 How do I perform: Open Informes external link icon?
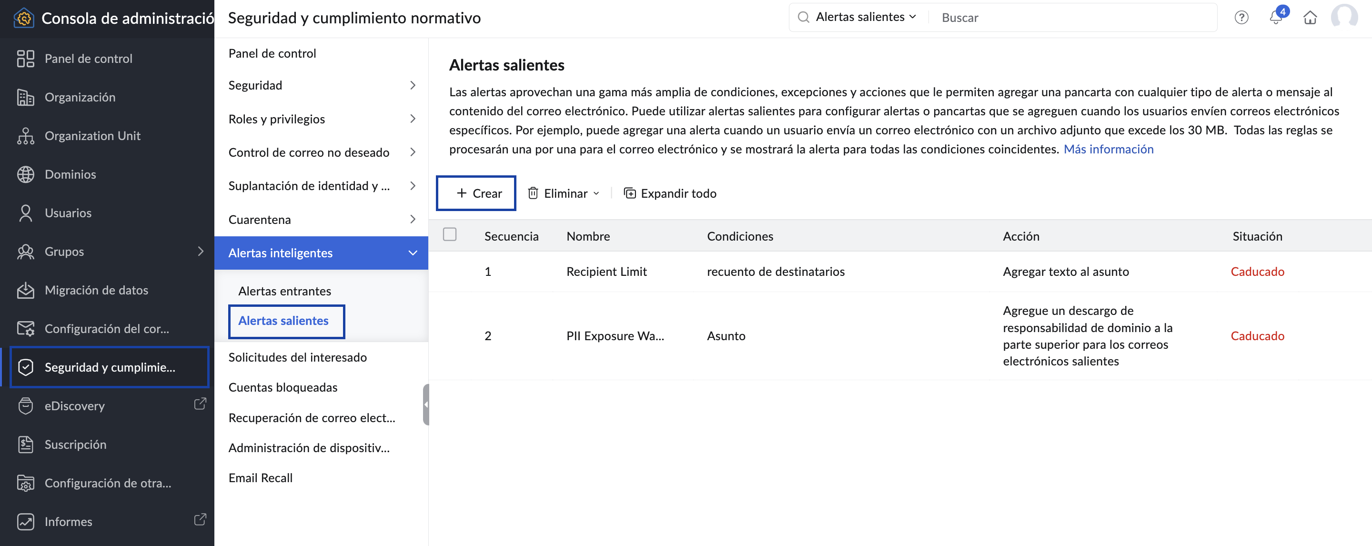(x=200, y=520)
